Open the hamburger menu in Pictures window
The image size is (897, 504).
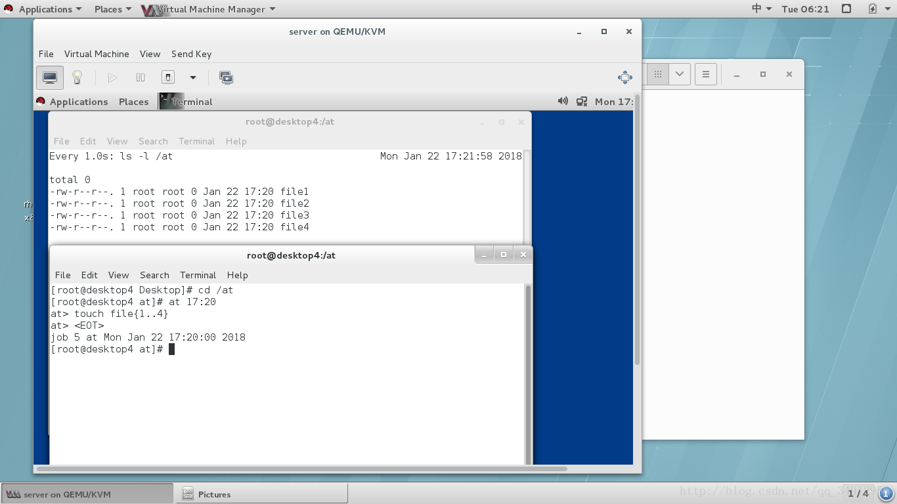coord(706,74)
